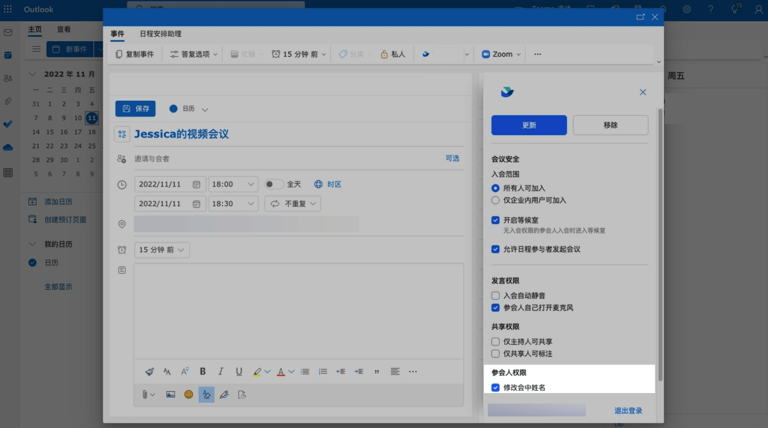The image size is (768, 428).
Task: Collapse the 我的日历 section
Action: point(32,244)
